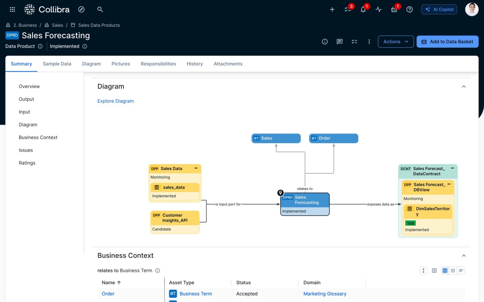The height and width of the screenshot is (302, 484).
Task: Switch to table grid view toggle
Action: 445,270
